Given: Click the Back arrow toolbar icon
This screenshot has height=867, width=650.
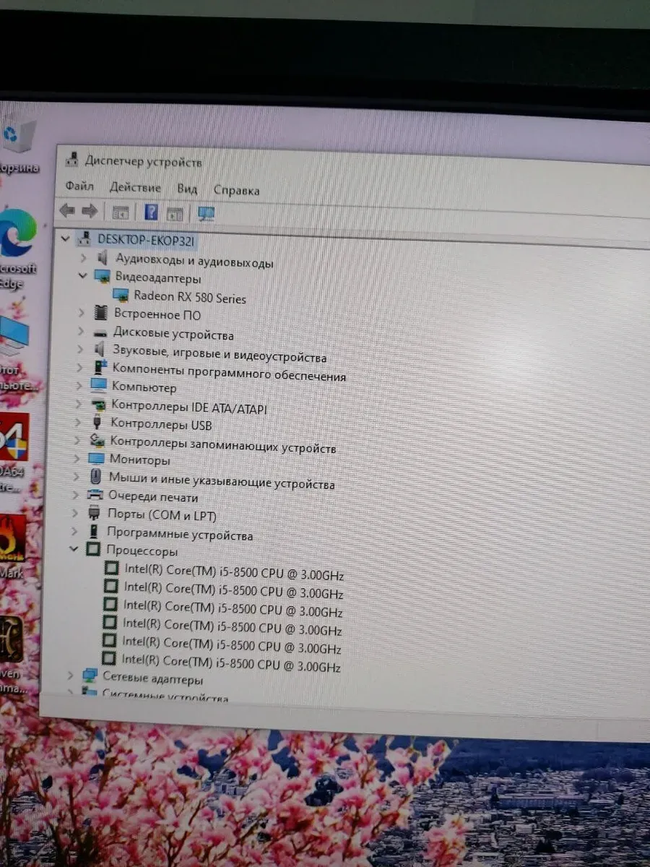Looking at the screenshot, I should (67, 211).
